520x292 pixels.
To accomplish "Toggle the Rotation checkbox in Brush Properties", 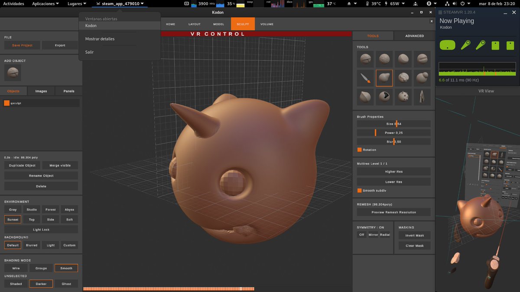I will [359, 150].
